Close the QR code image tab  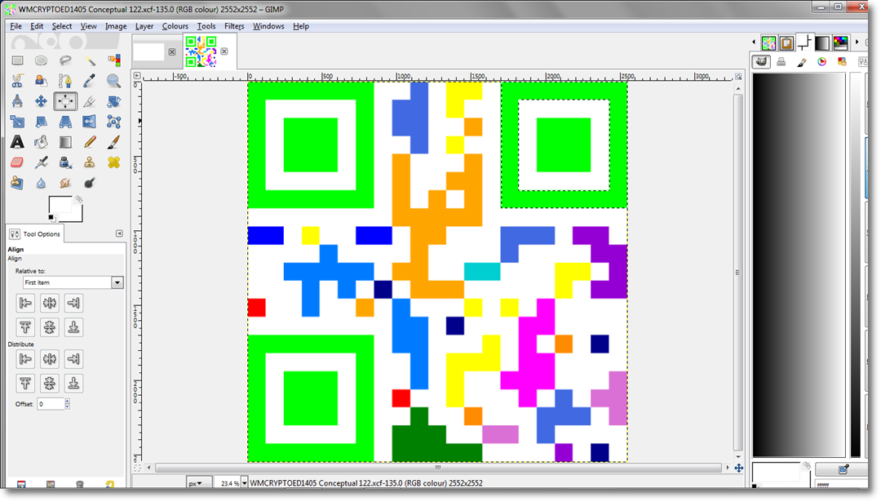(x=224, y=51)
